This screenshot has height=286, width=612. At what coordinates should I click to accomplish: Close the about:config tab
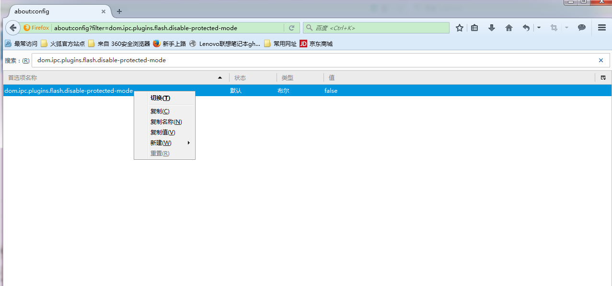(104, 11)
